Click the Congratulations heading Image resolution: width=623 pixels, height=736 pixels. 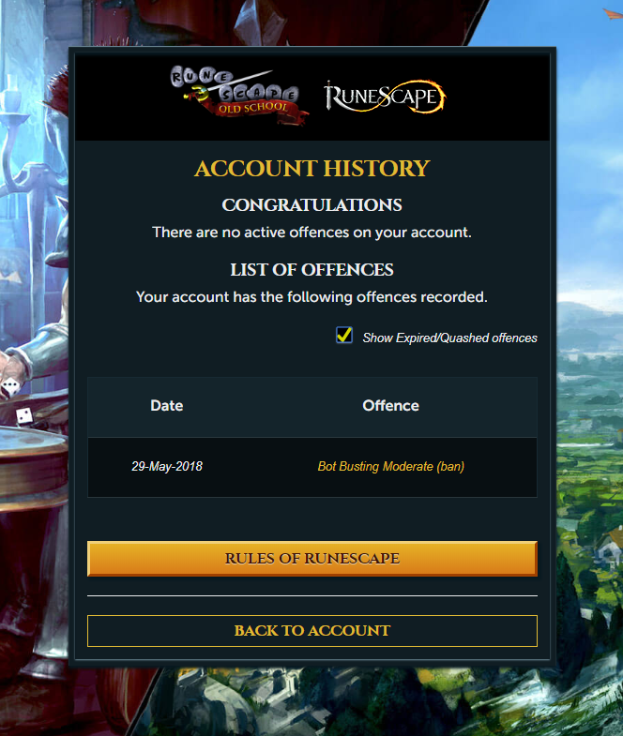(312, 205)
